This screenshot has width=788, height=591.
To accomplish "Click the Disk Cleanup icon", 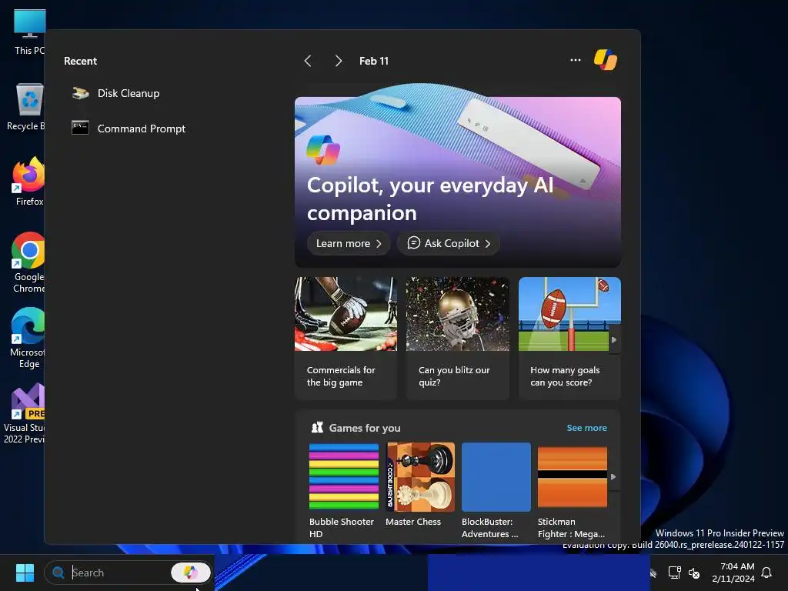I will [80, 93].
